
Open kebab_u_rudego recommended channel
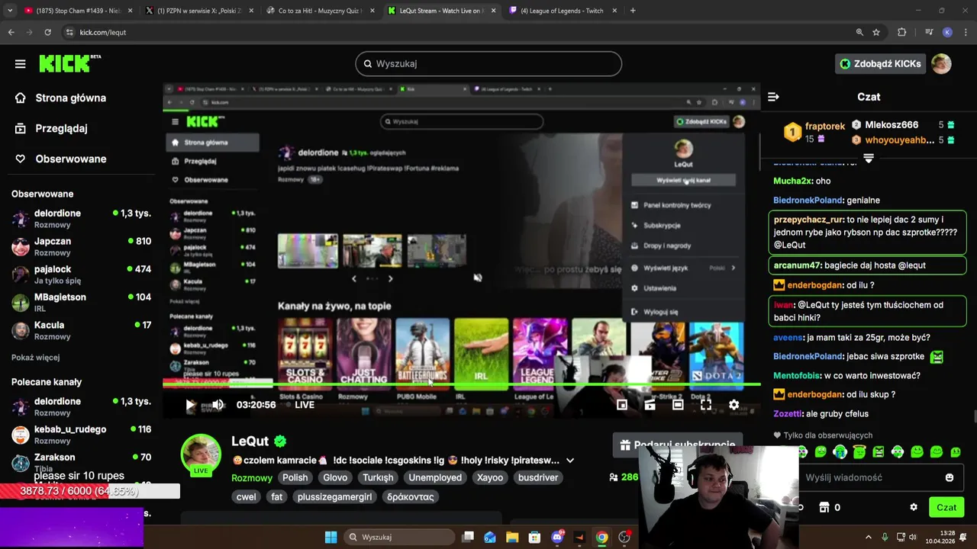[80, 435]
